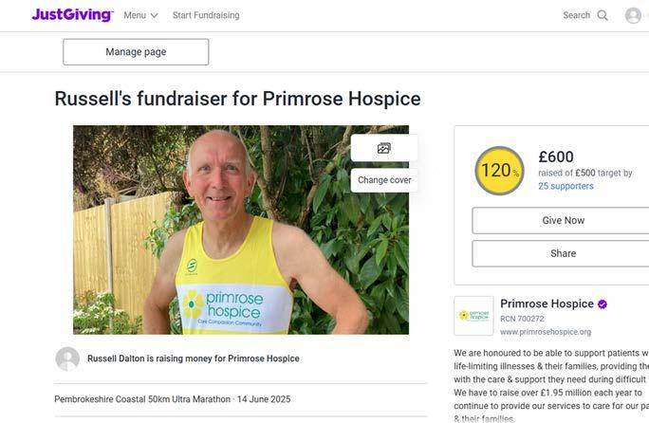Click the Primrose Hospice verified badge
Image resolution: width=649 pixels, height=423 pixels.
603,304
